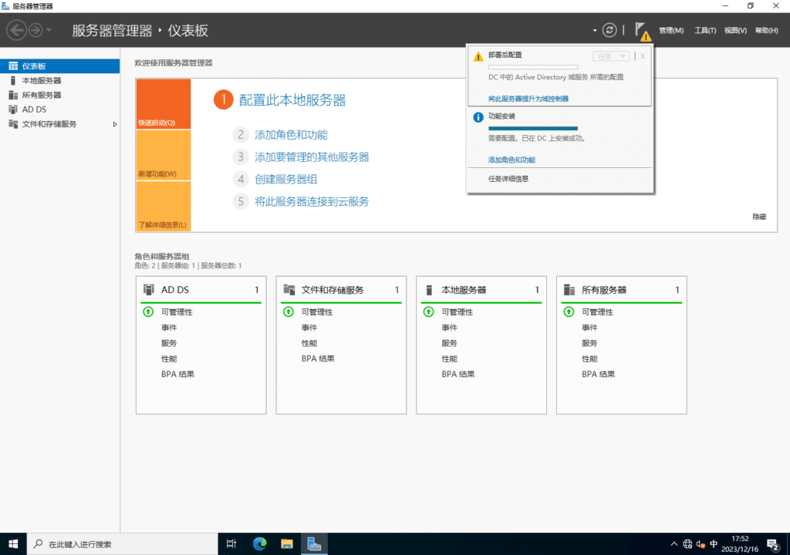Click 文件和存储服务 tile header icon

coord(289,290)
